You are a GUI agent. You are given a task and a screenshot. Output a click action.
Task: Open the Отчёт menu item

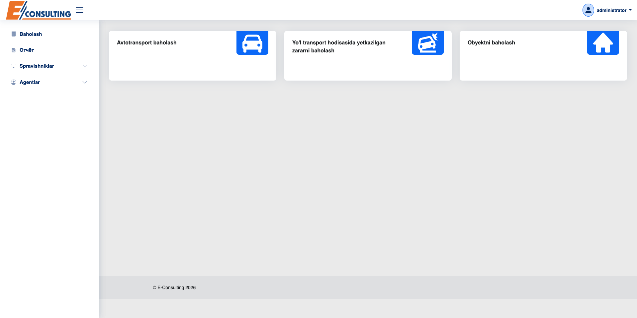(x=27, y=50)
